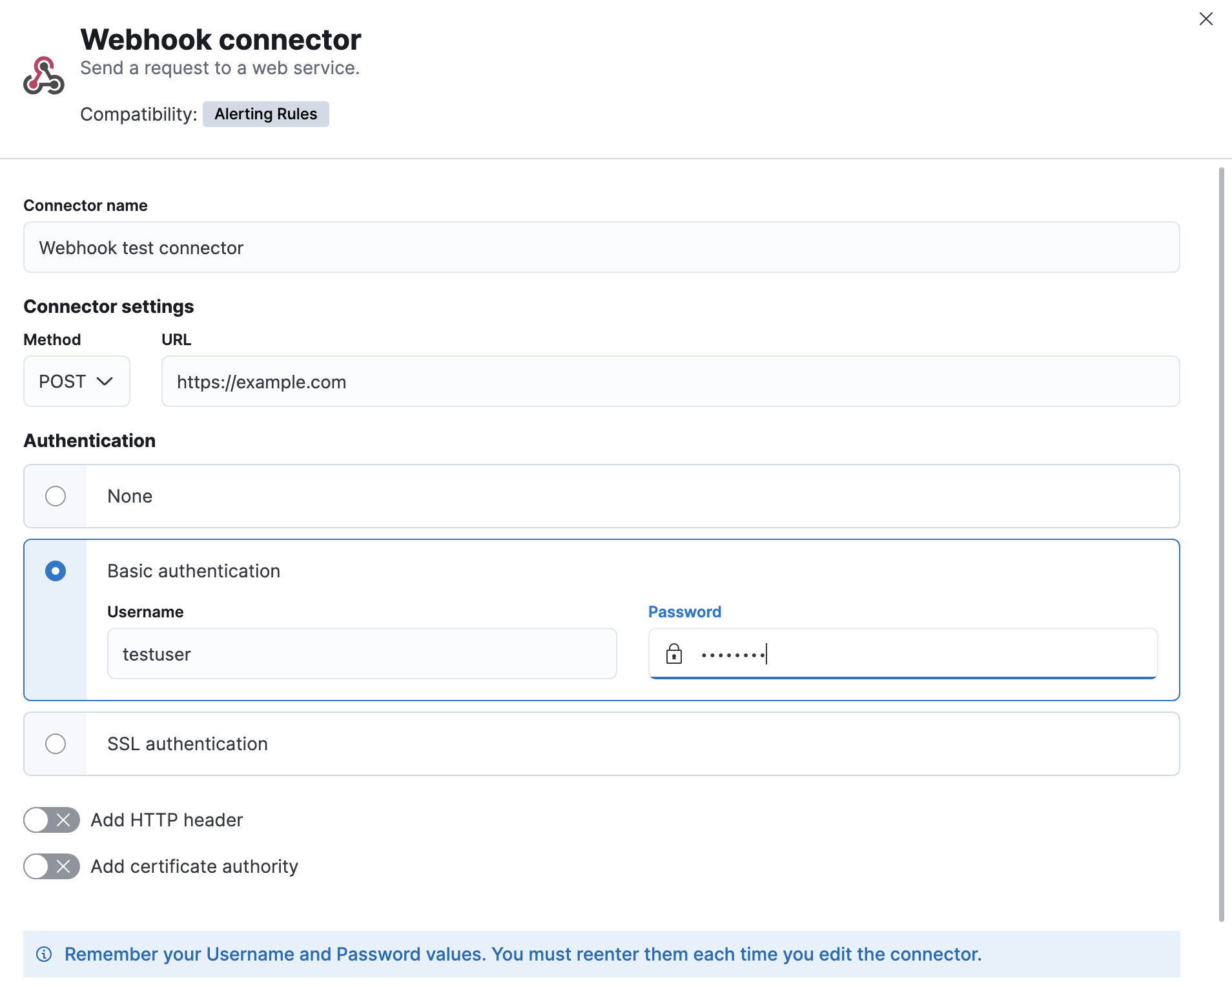This screenshot has width=1232, height=987.
Task: Choose SSL authentication
Action: click(56, 744)
